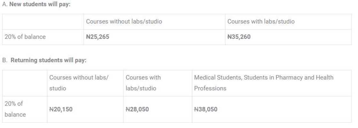Click the empty top-left cell of returning students table
The image size is (358, 128).
(25, 83)
